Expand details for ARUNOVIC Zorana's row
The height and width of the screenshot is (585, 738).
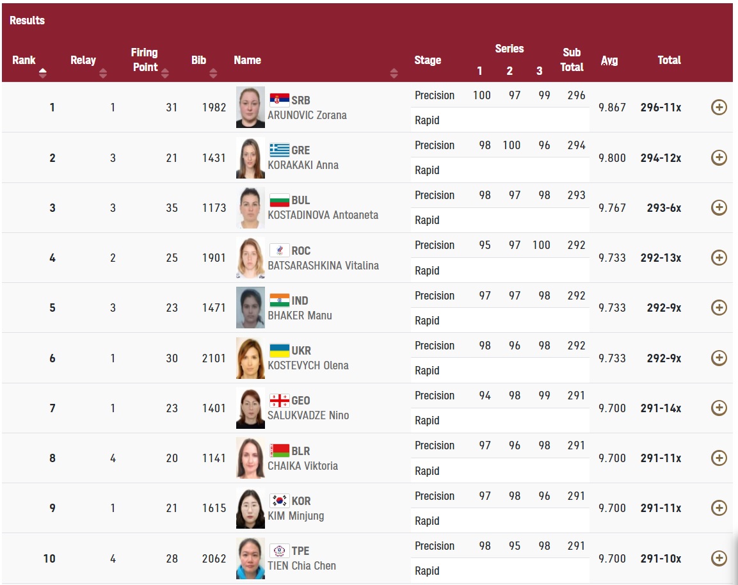click(x=719, y=108)
